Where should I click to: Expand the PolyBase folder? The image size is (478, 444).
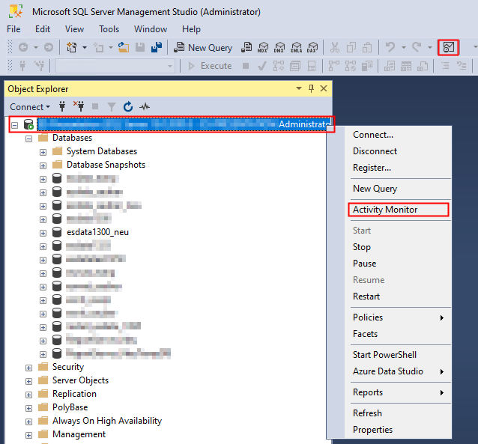[x=28, y=408]
